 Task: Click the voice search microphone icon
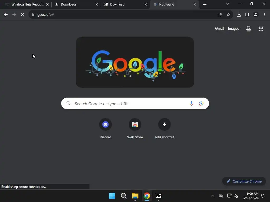pos(191,103)
